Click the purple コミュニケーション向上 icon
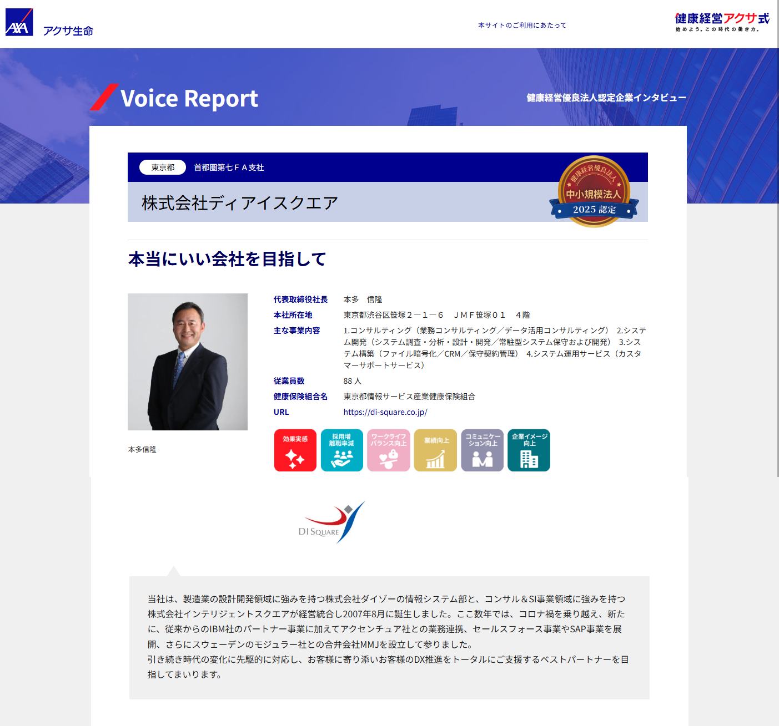Screen dimensions: 779x726 [x=482, y=450]
